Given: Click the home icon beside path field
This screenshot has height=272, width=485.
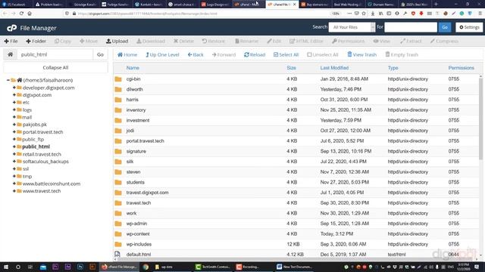Looking at the screenshot, I should (x=10, y=54).
